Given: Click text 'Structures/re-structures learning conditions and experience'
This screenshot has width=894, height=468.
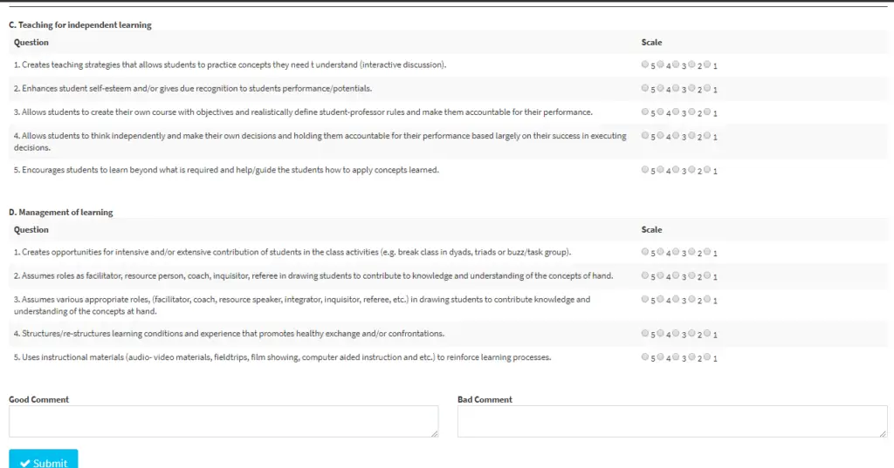Looking at the screenshot, I should tap(230, 334).
